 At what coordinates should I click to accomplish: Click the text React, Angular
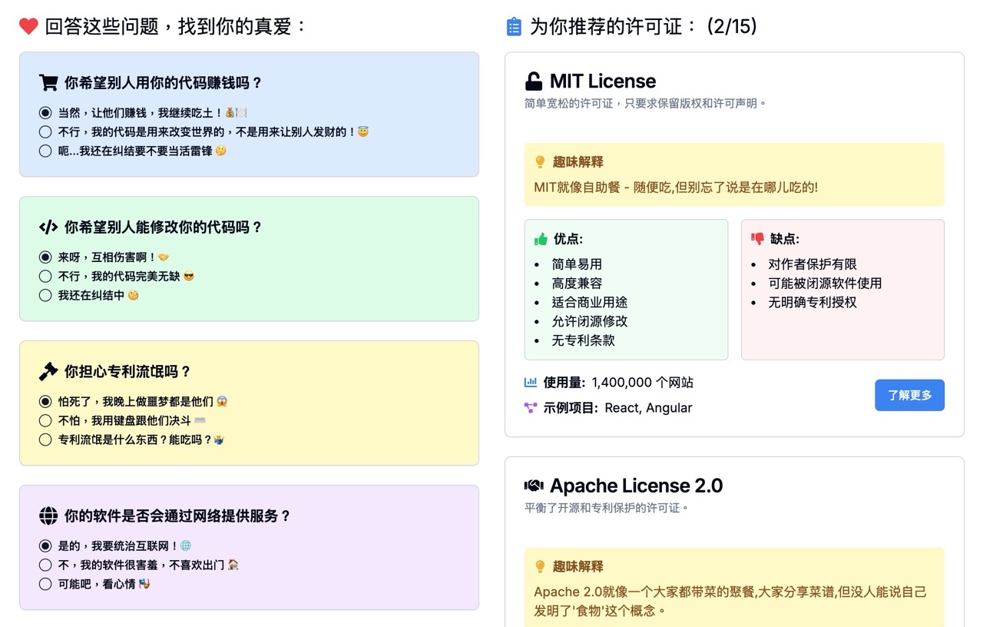pos(648,408)
